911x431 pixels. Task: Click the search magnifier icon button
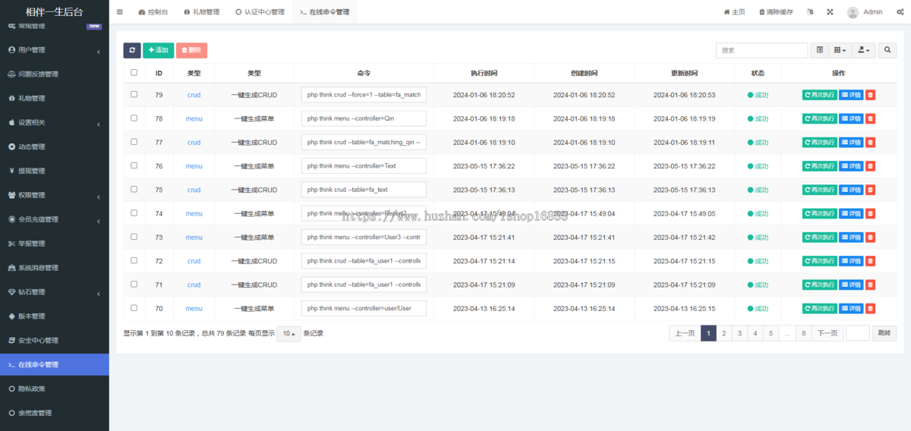pos(887,50)
